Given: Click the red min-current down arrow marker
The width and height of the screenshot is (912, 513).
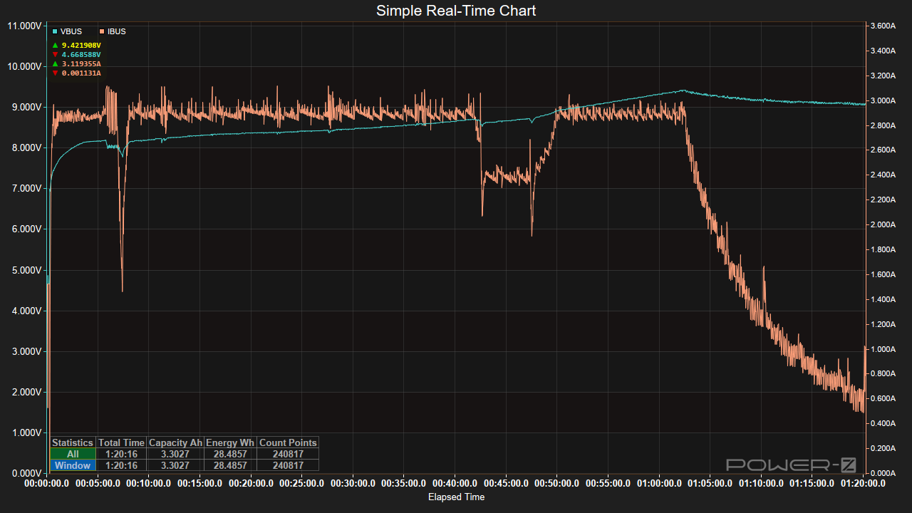Looking at the screenshot, I should pos(55,73).
